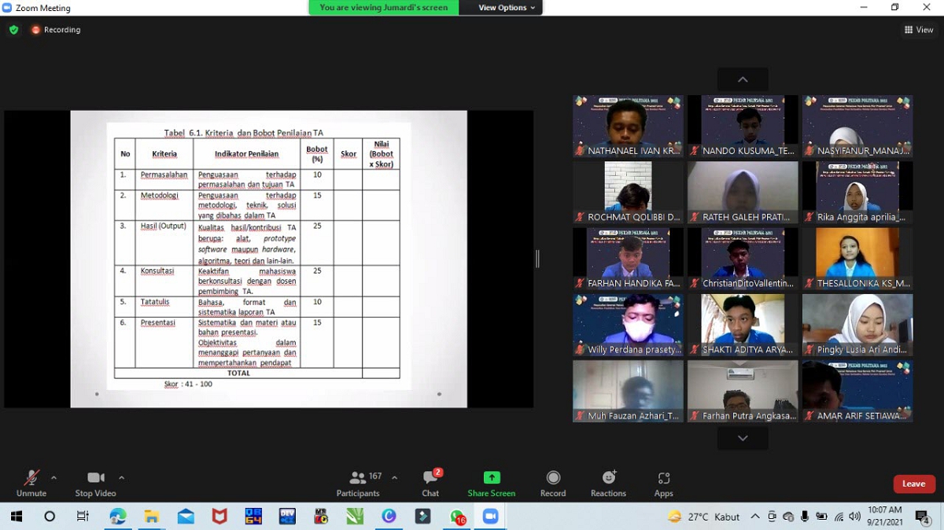Click the divider handle between screen and gallery
Viewport: 944px width, 530px height.
pos(537,259)
